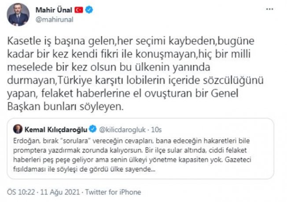Screen dimensions: 287x202
Task: Click Kemal Kılıçdaroğlu's small avatar
Action: pyautogui.click(x=18, y=129)
